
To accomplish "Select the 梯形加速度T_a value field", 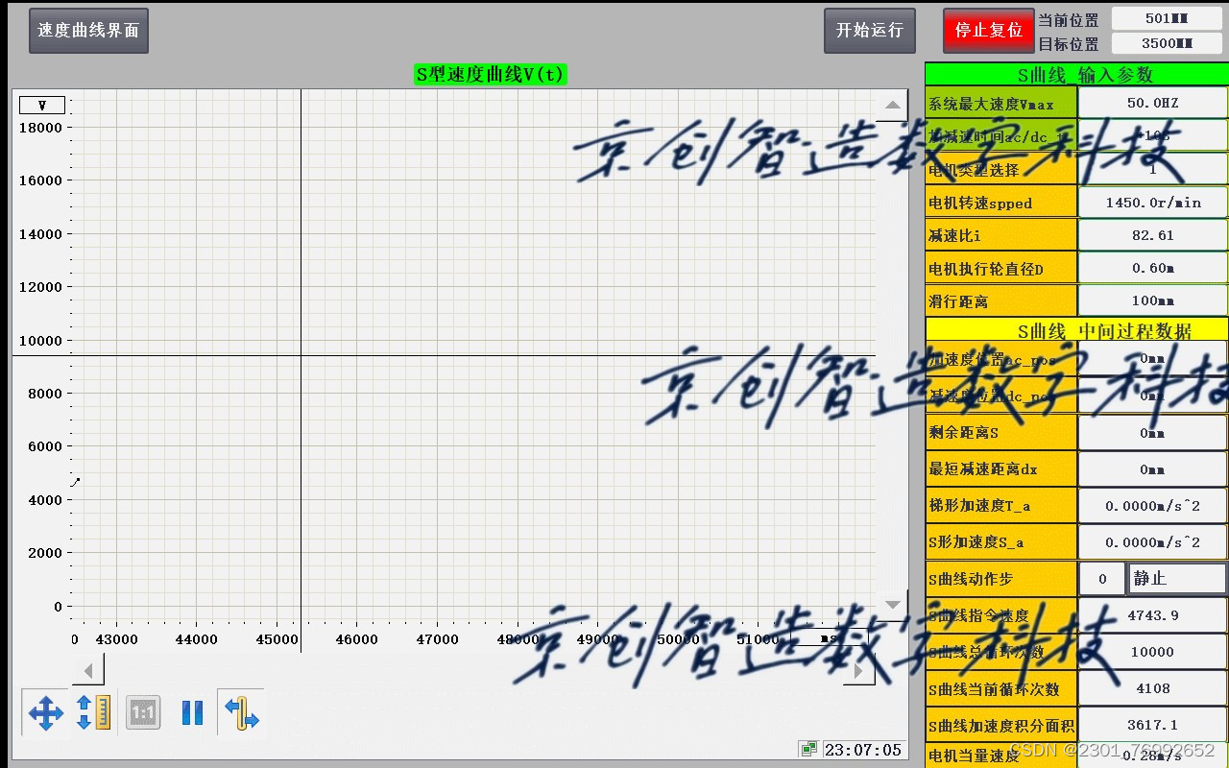I will pos(1152,506).
